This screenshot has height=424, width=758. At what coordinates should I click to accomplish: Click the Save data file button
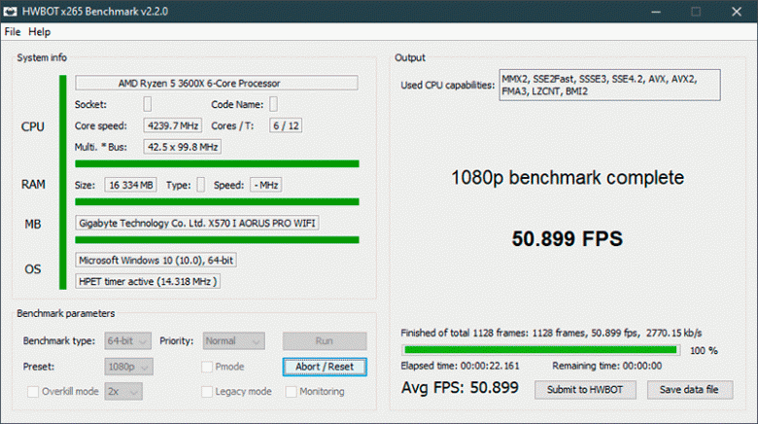(690, 390)
